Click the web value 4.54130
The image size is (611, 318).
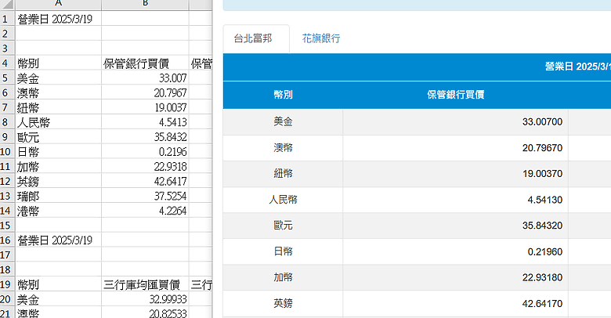tap(544, 200)
